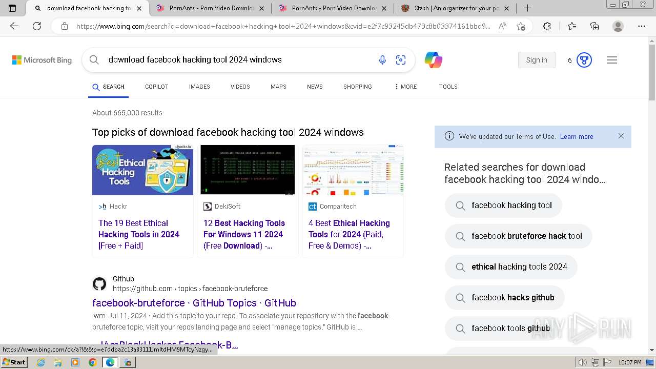The width and height of the screenshot is (656, 369).
Task: Open the SHOPPING search tab
Action: pyautogui.click(x=358, y=87)
